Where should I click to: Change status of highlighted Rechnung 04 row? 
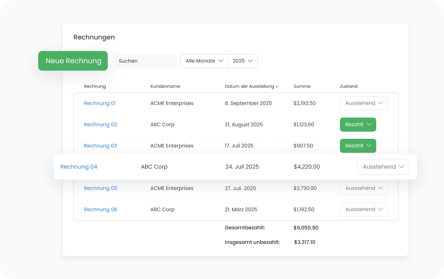pos(383,167)
